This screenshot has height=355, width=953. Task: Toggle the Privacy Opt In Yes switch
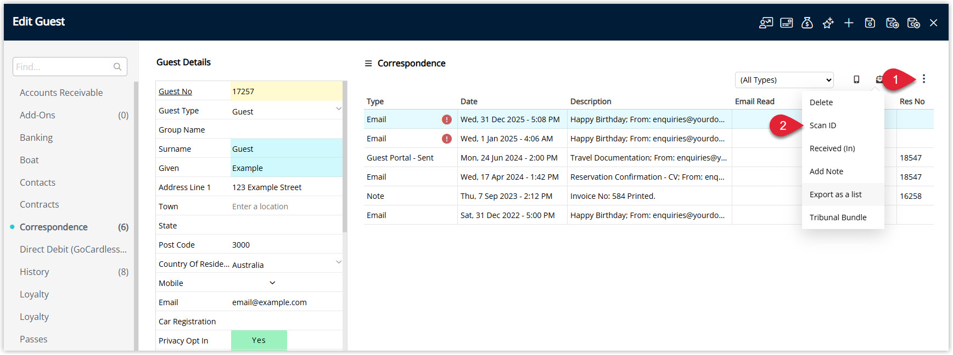pos(259,340)
